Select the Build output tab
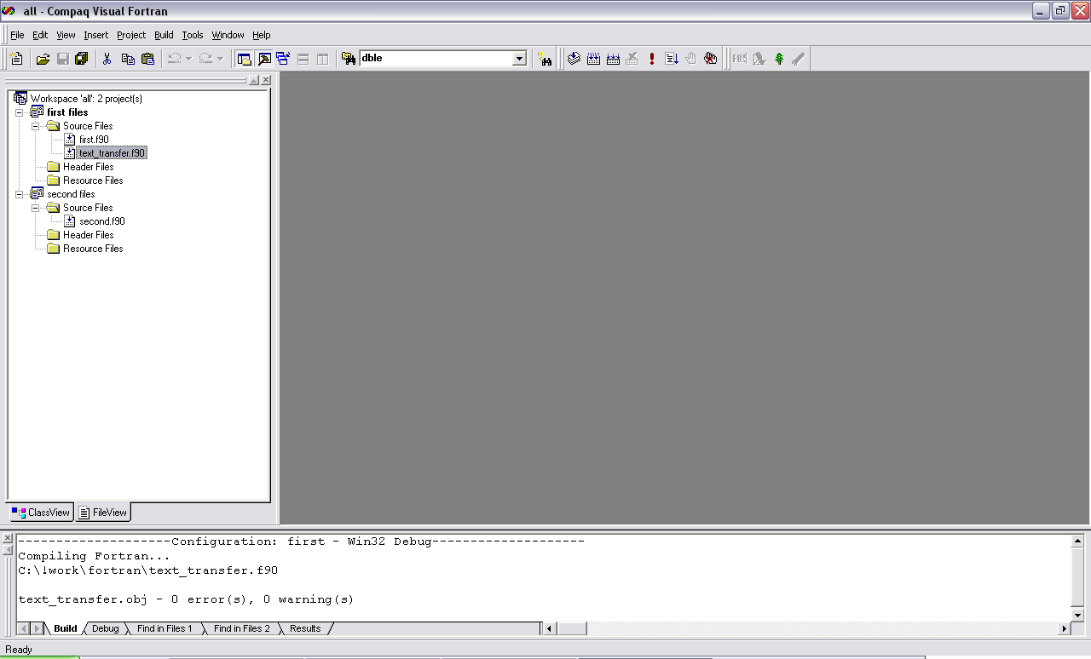Screen dimensions: 1091x659 pos(66,628)
